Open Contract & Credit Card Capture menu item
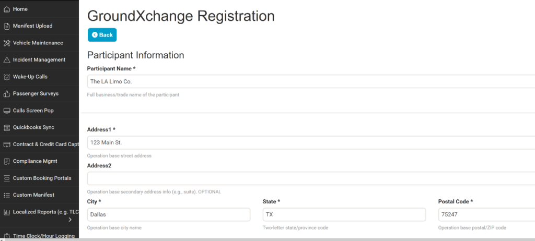Image resolution: width=535 pixels, height=241 pixels. pos(45,144)
